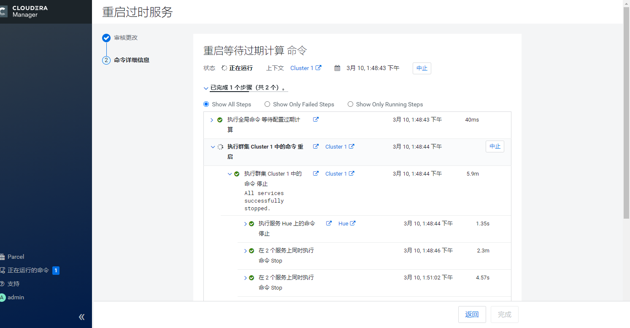Click running commands count badge 1
Image resolution: width=630 pixels, height=328 pixels.
(x=56, y=270)
